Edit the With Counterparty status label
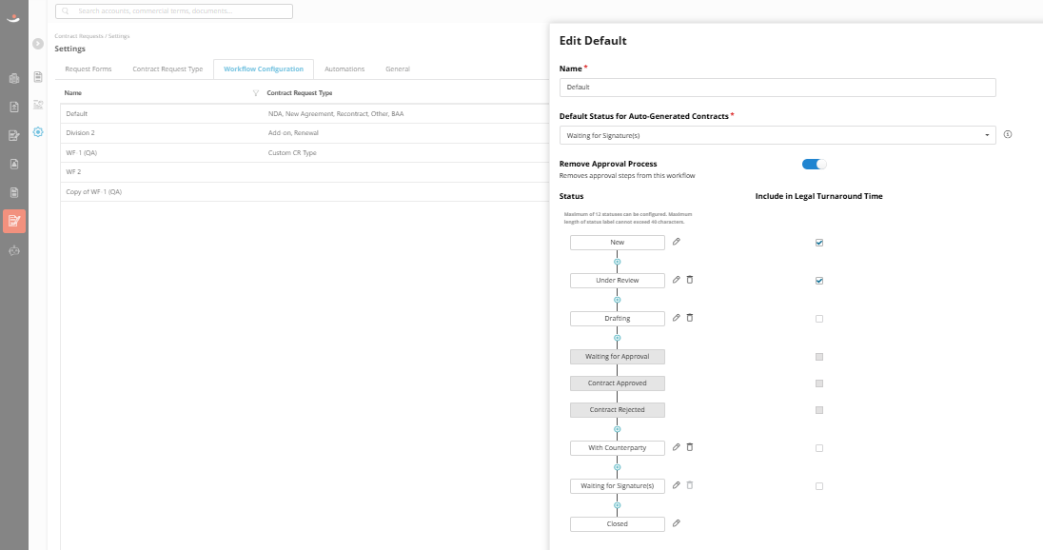The image size is (1043, 550). [x=676, y=447]
